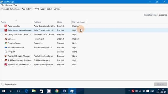Image resolution: width=168 pixels, height=94 pixels.
Task: Sort by the Name column header
Action: click(17, 22)
